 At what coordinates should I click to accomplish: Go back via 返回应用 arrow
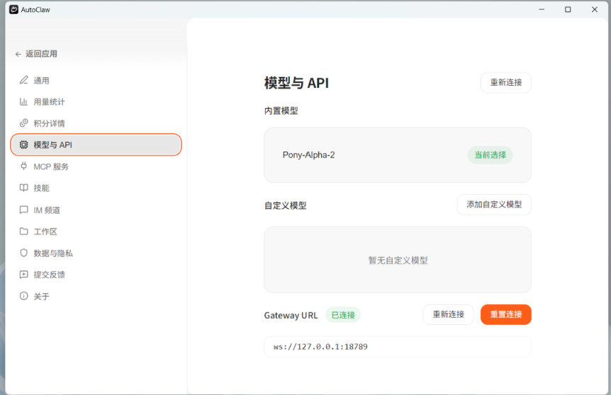(18, 54)
